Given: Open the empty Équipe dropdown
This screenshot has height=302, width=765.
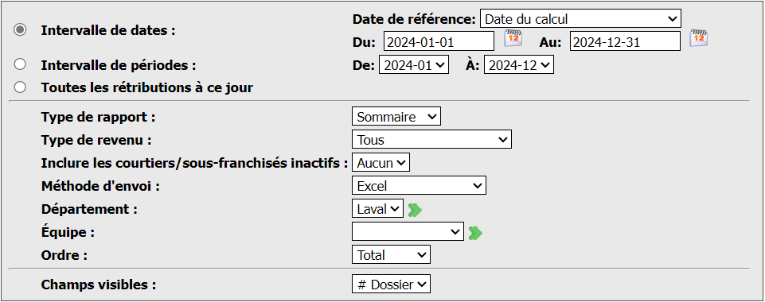Looking at the screenshot, I should (408, 232).
